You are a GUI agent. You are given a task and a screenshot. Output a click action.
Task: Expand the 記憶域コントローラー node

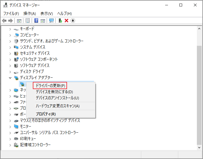click(10, 145)
